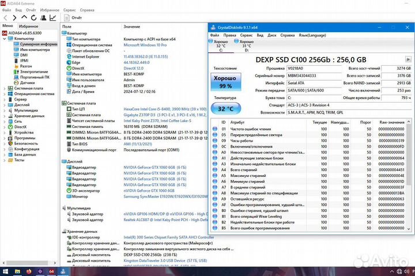Image resolution: width=415 pixels, height=276 pixels.
Task: Open CrystalDiskInfo Язык(Language) menu
Action: coord(312,35)
